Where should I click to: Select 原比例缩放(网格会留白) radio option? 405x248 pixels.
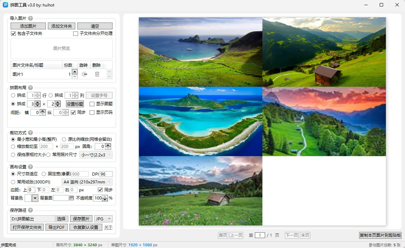[x=64, y=139]
